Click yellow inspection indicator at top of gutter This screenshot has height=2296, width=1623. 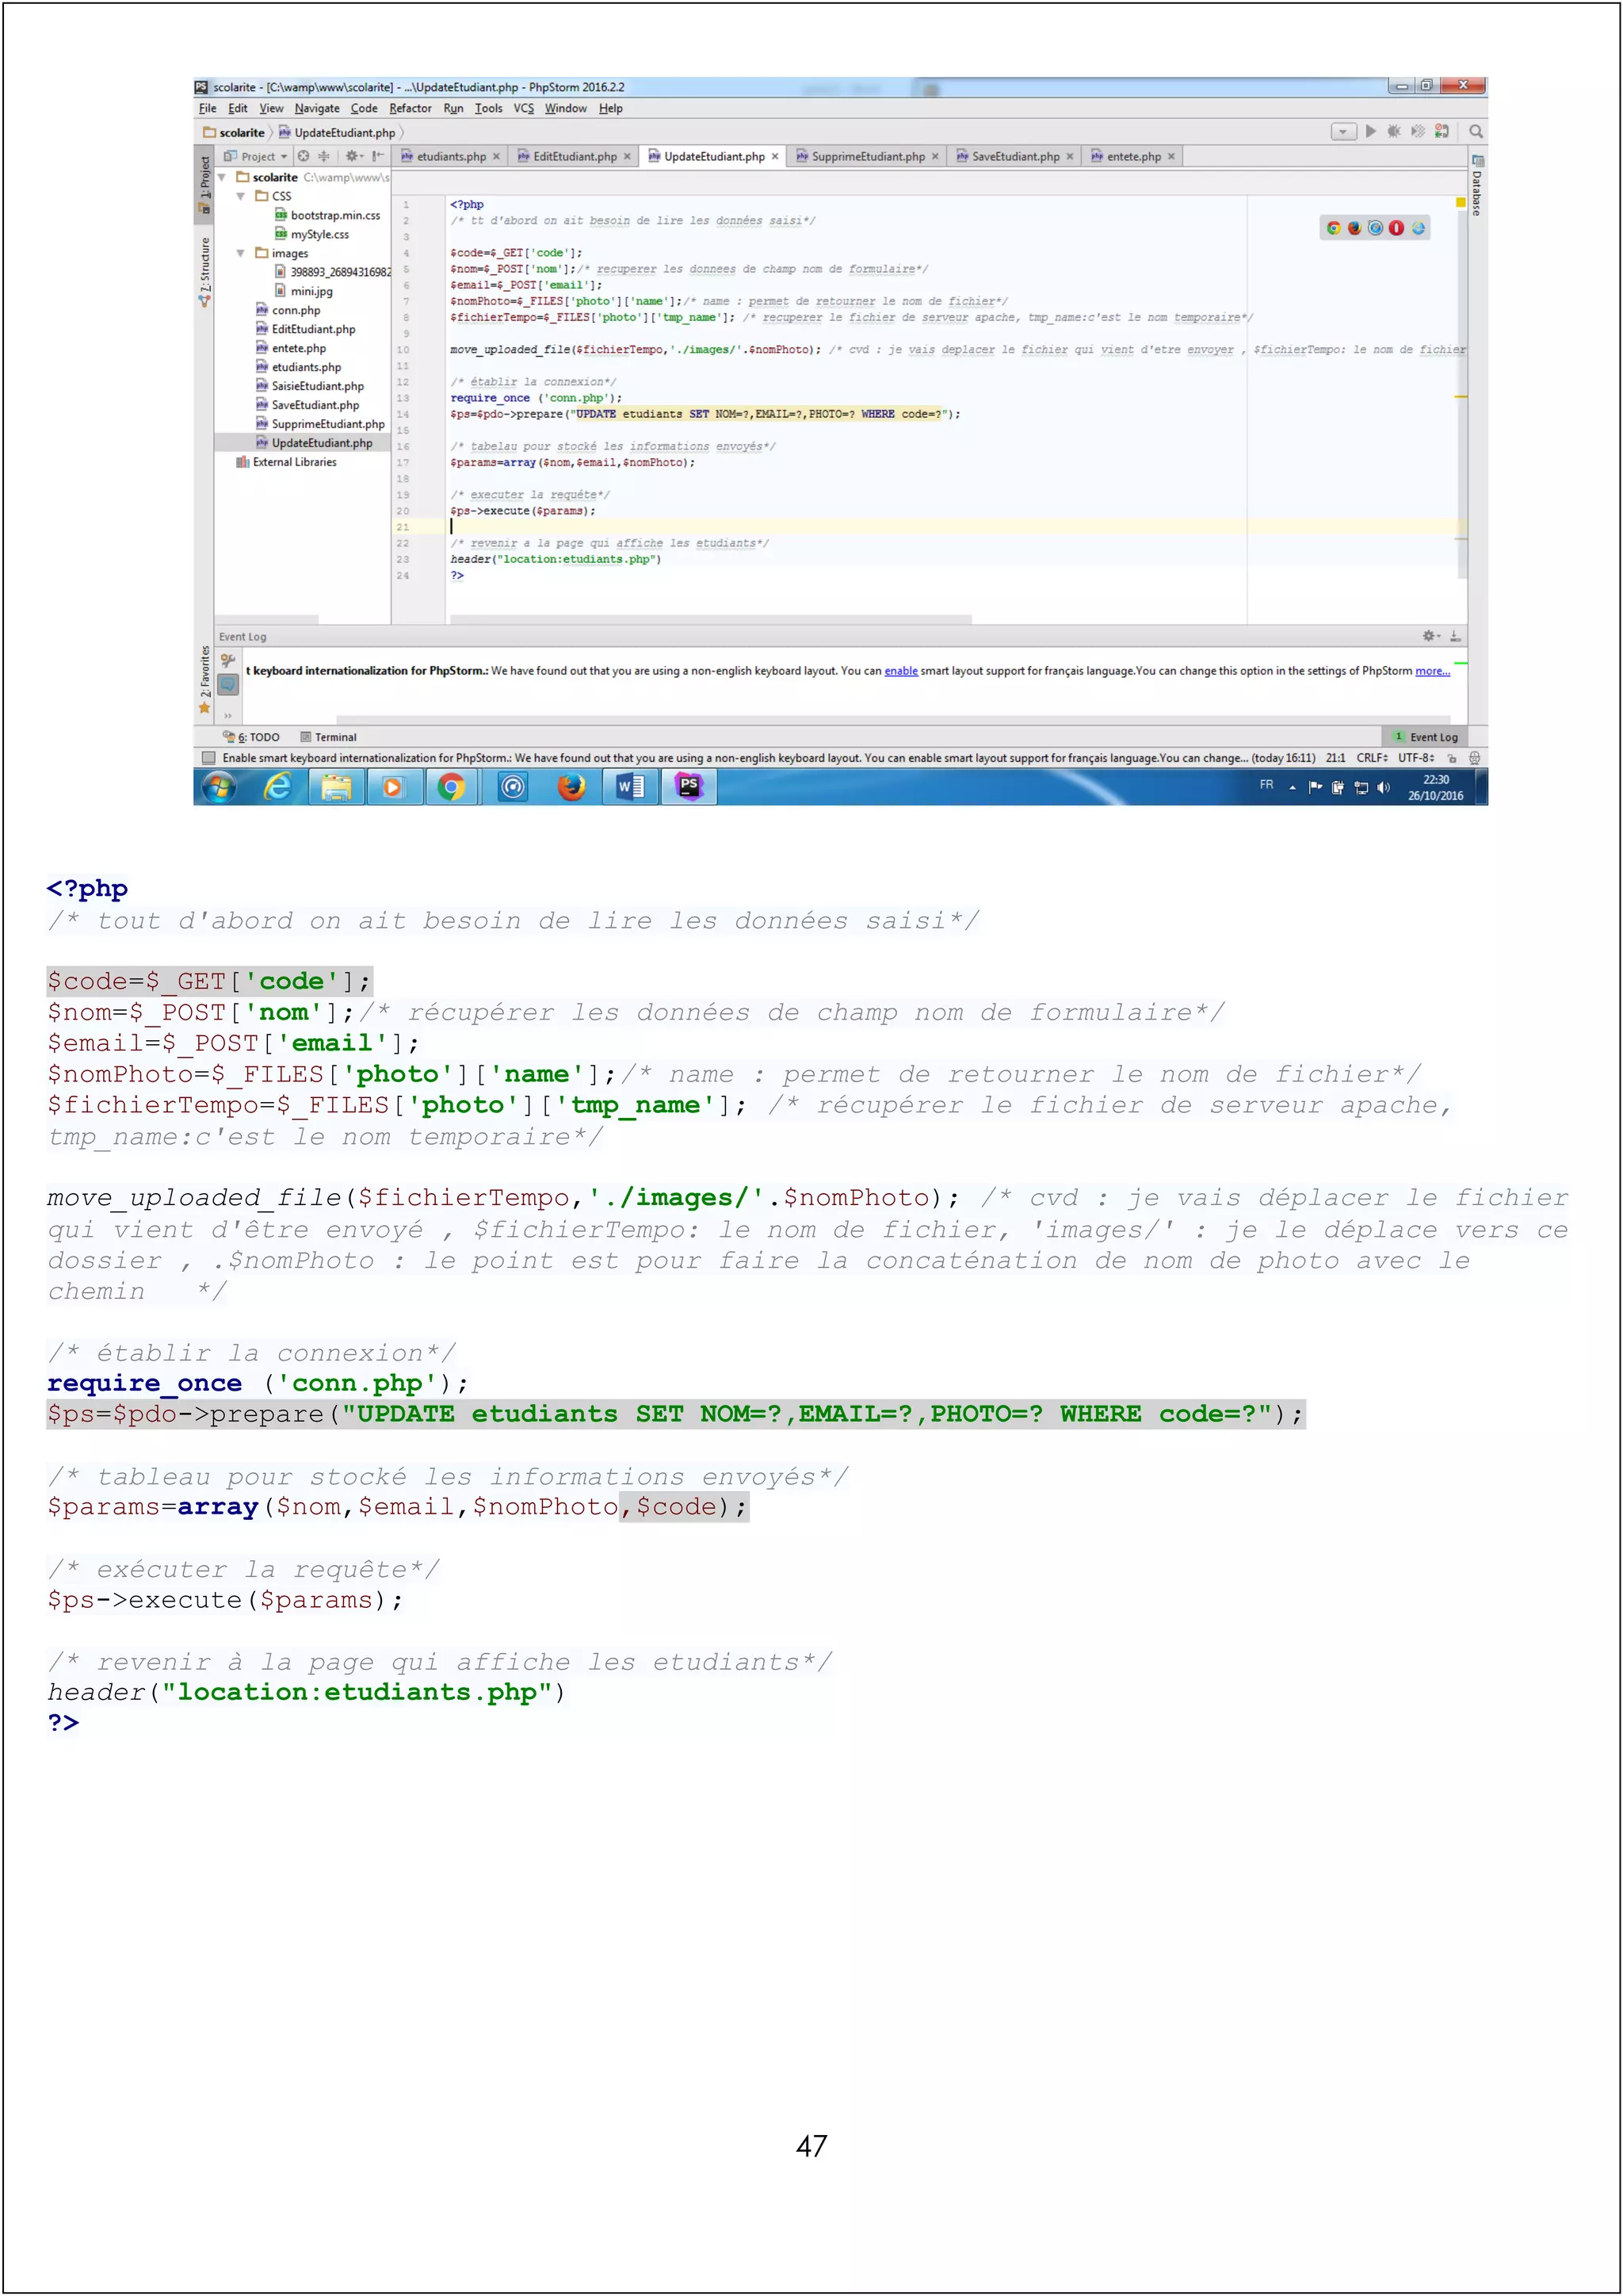[1460, 203]
